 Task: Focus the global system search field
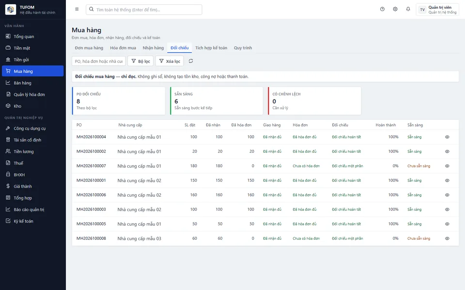[x=144, y=10]
